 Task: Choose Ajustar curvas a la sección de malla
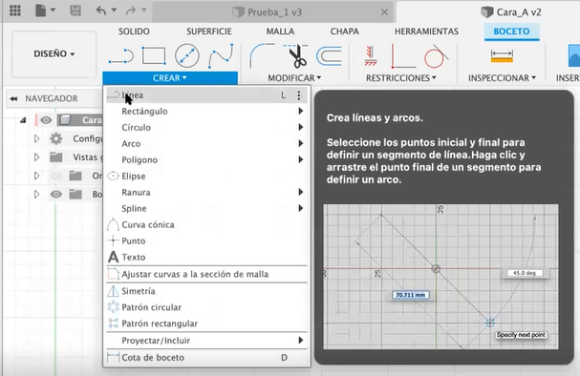pyautogui.click(x=207, y=274)
